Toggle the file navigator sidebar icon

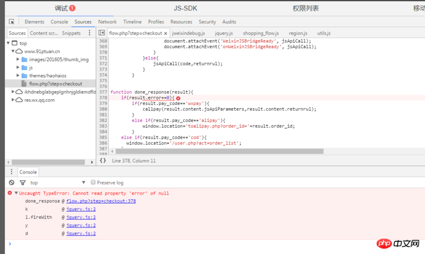(101, 33)
